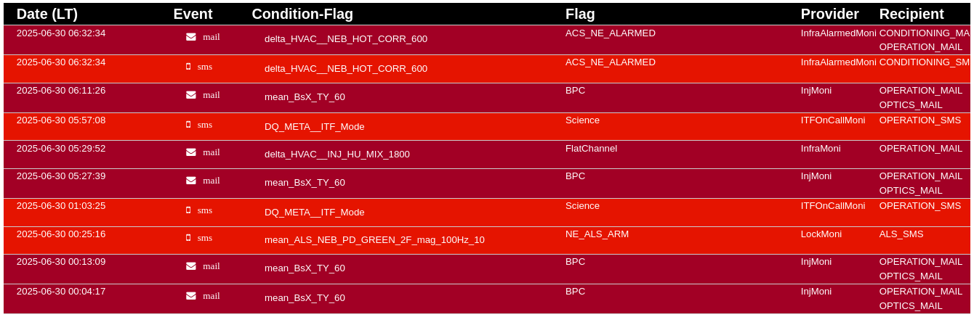Viewport: 974px width, 317px height.
Task: Click the mail envelope icon at 05:27:39
Action: coord(190,181)
